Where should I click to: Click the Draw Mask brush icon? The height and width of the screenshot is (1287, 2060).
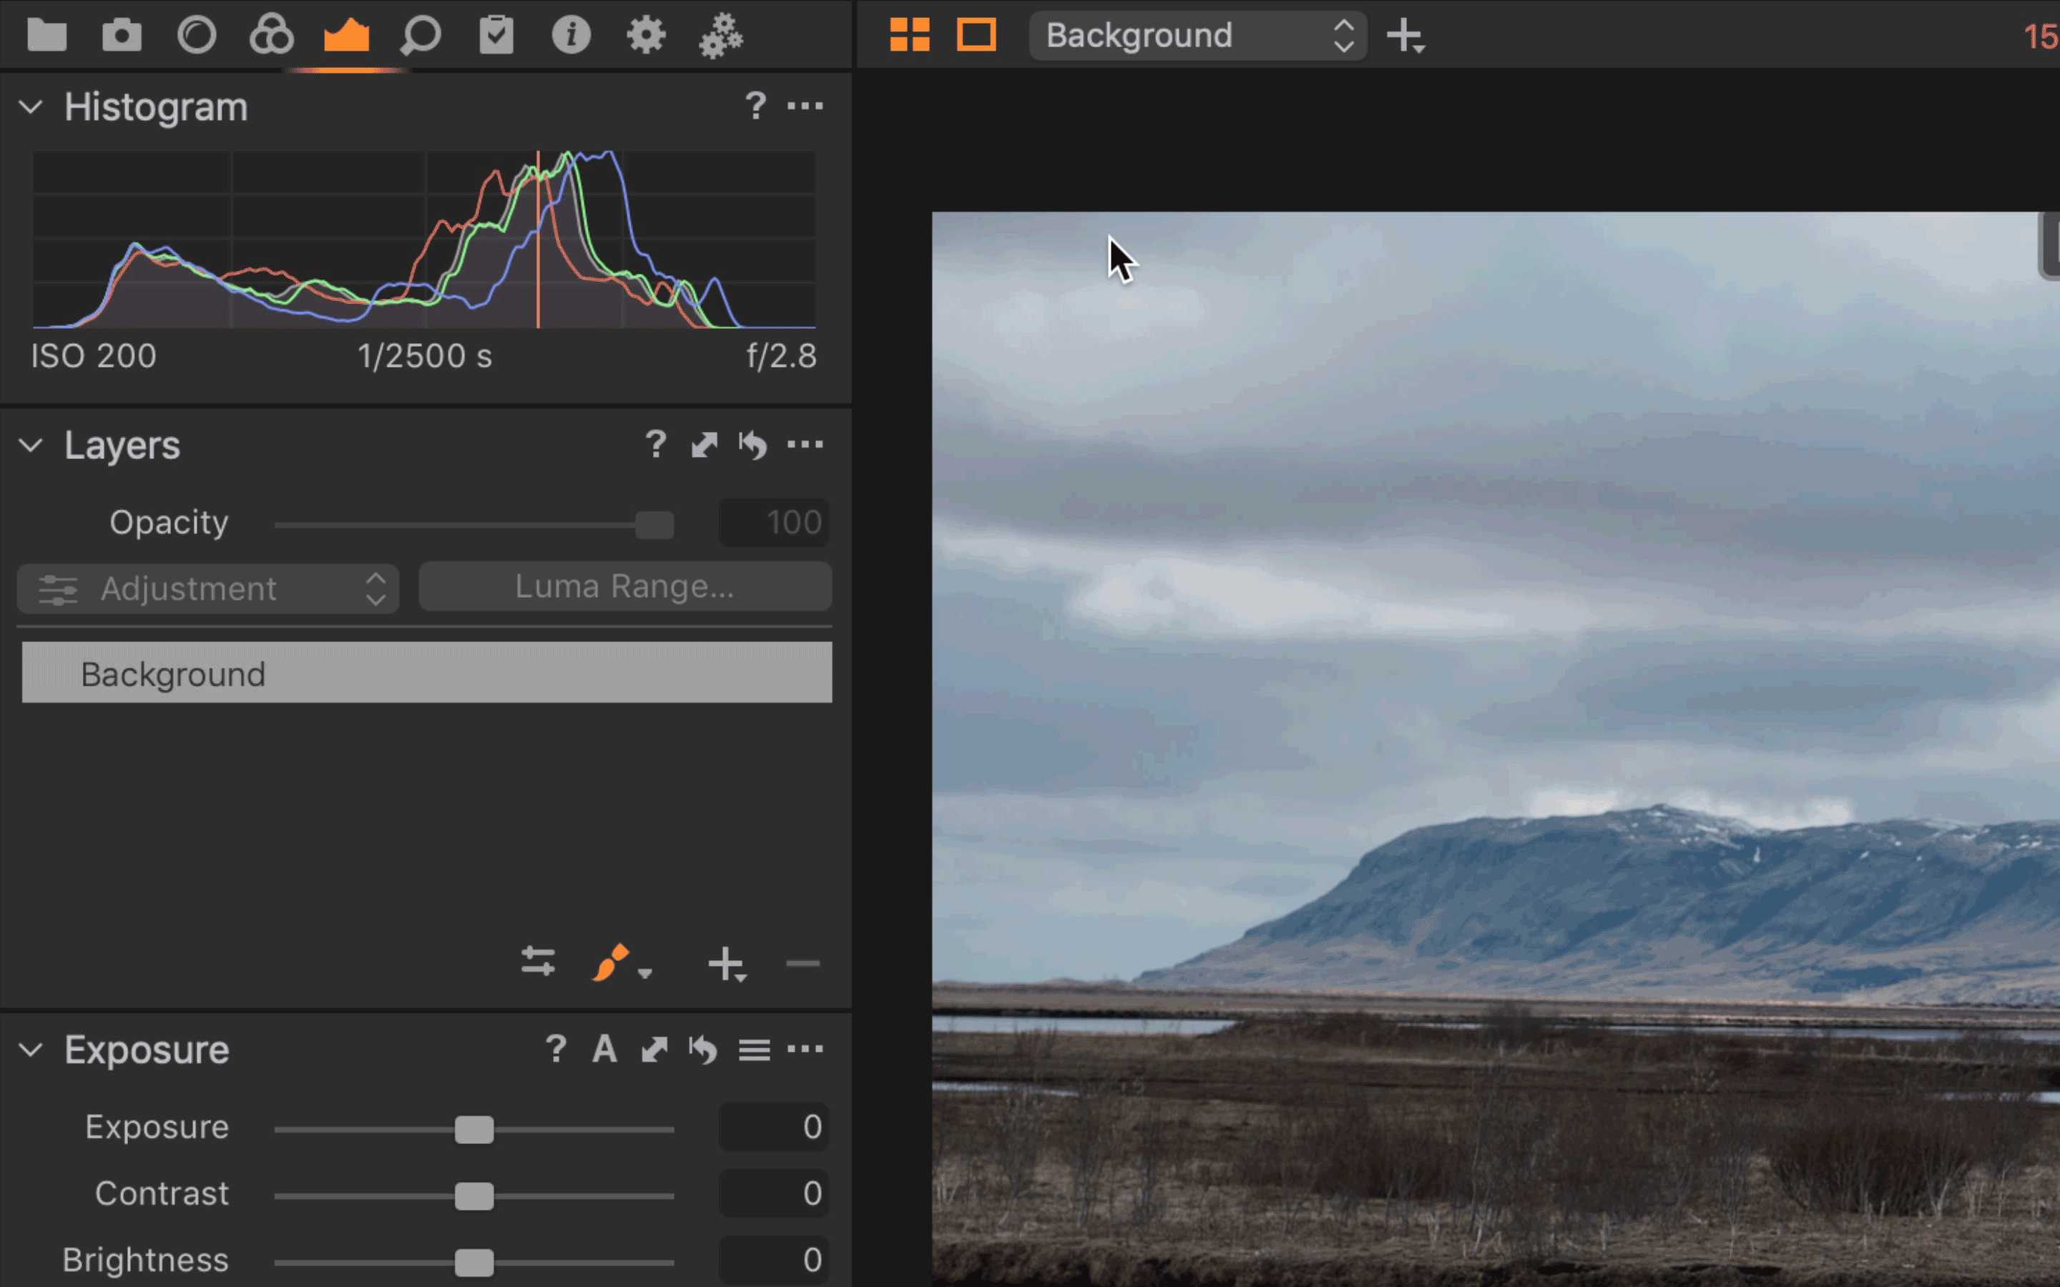(x=611, y=964)
